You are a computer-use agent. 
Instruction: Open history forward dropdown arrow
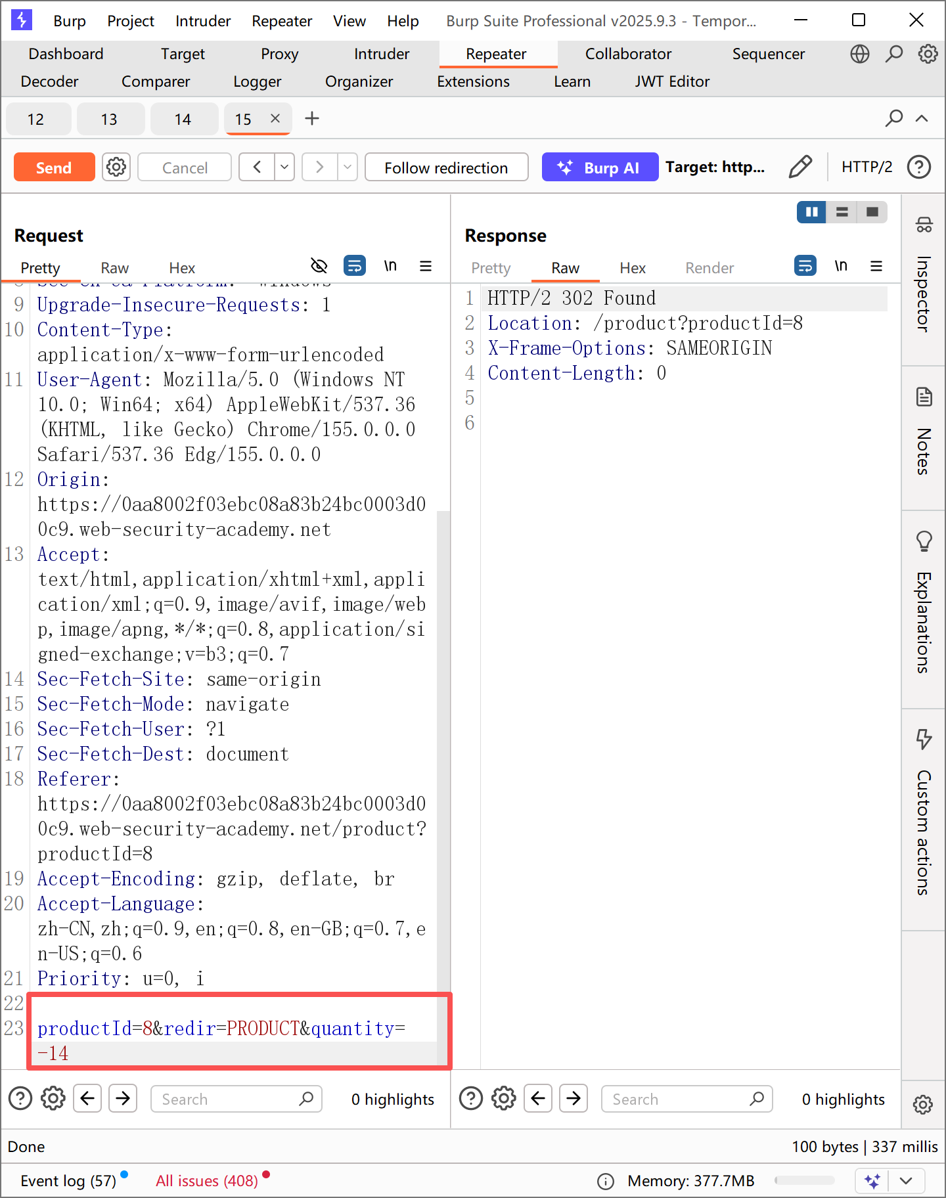[x=348, y=167]
